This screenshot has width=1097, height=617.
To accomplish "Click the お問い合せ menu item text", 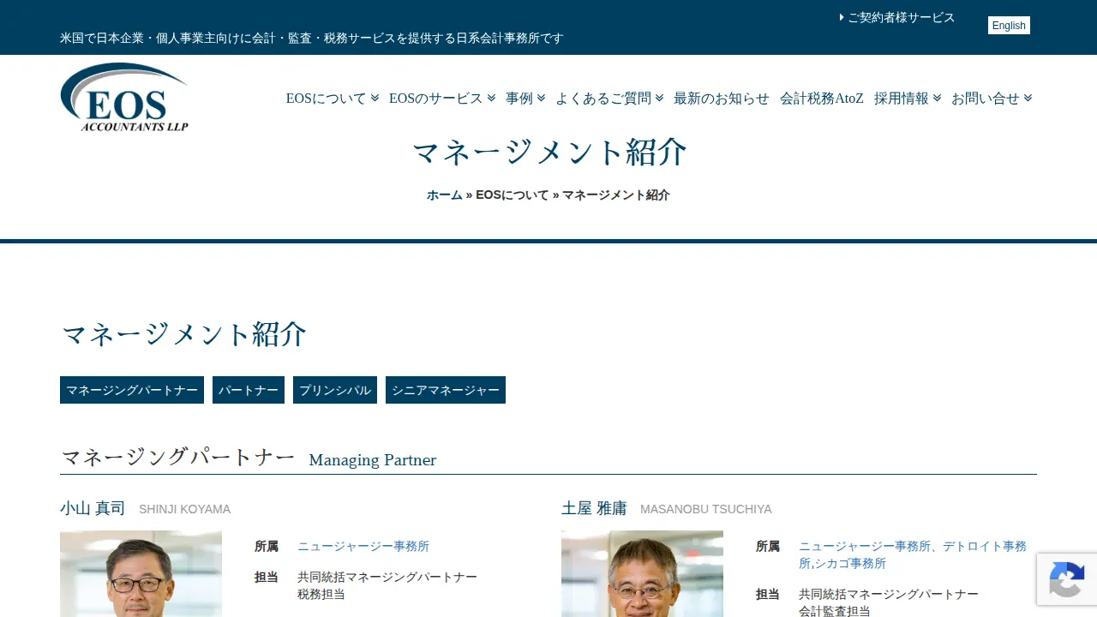I will coord(986,98).
